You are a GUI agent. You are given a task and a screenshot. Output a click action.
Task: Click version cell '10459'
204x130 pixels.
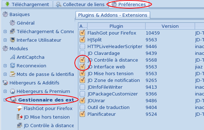point(153,33)
